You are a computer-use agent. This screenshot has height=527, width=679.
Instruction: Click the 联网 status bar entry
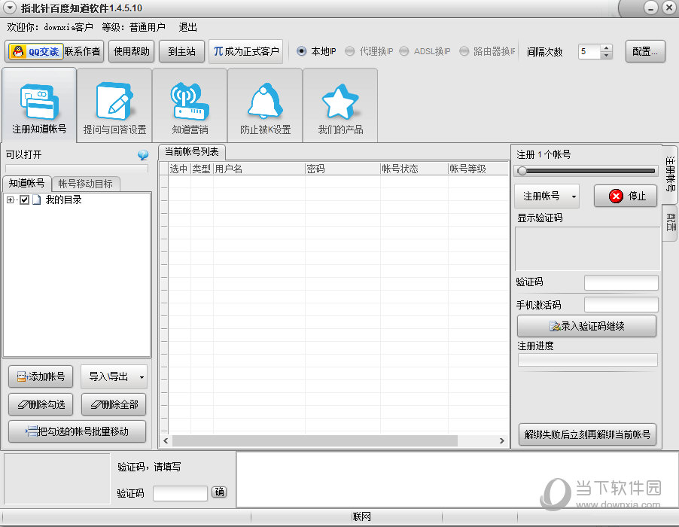click(361, 516)
